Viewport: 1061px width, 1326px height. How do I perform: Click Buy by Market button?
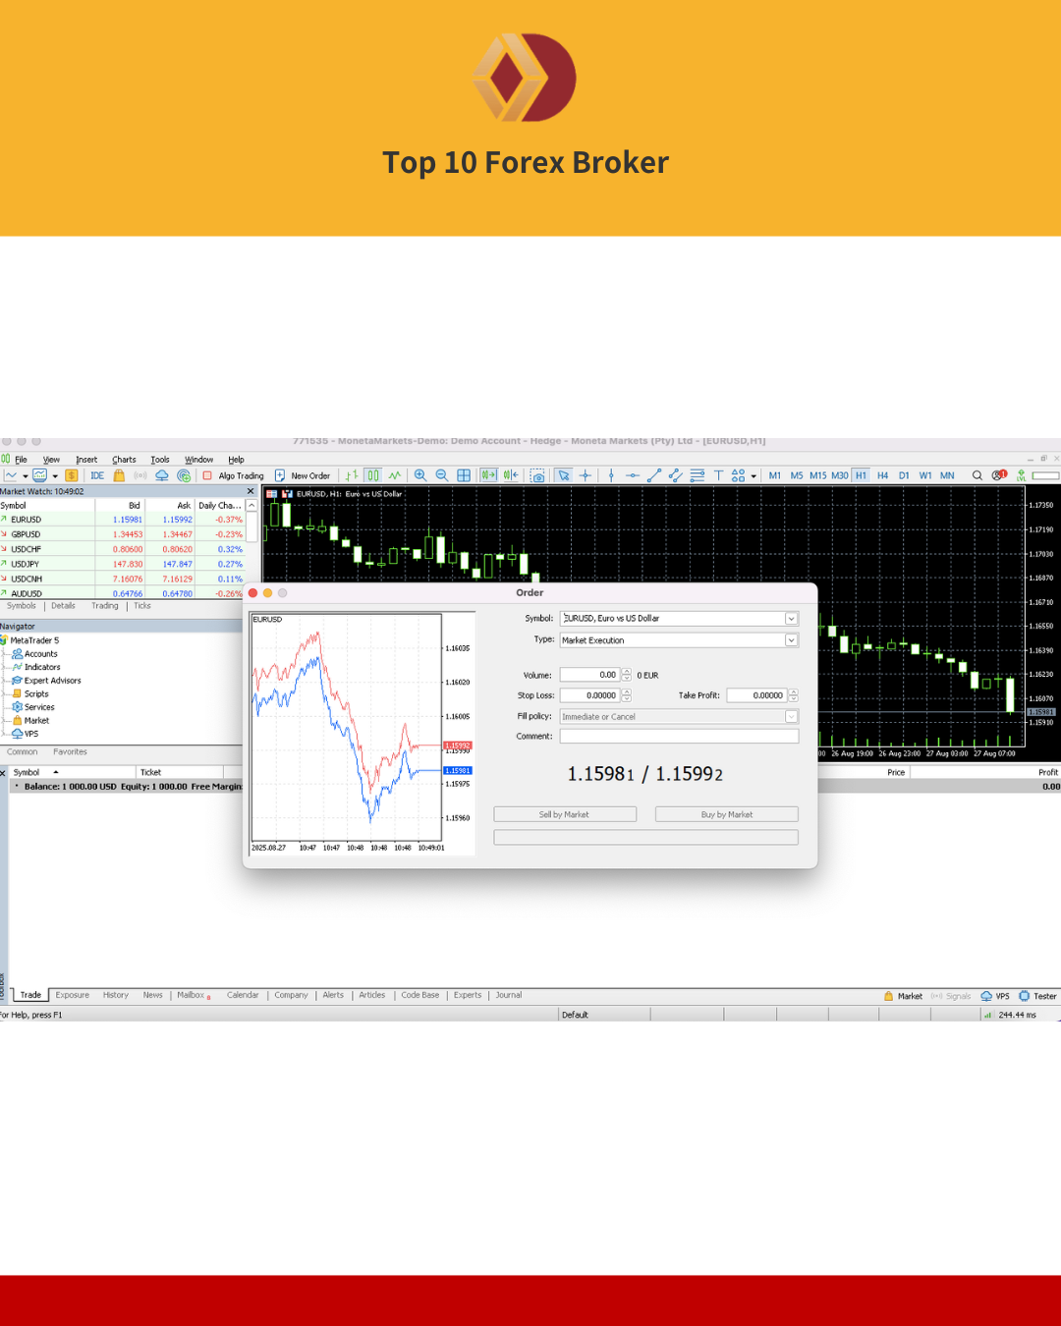tap(727, 814)
